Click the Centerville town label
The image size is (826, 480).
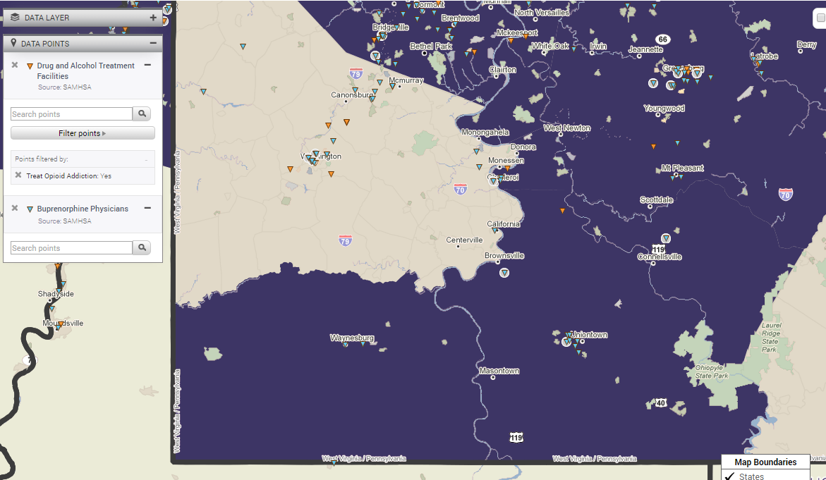point(464,240)
